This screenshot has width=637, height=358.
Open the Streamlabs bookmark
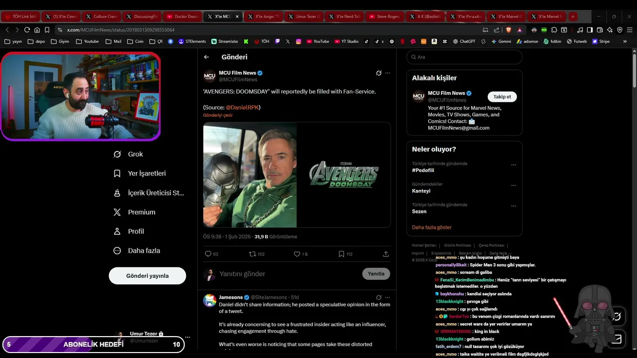pos(225,41)
